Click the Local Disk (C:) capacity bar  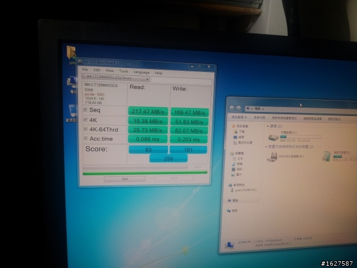tap(301, 137)
